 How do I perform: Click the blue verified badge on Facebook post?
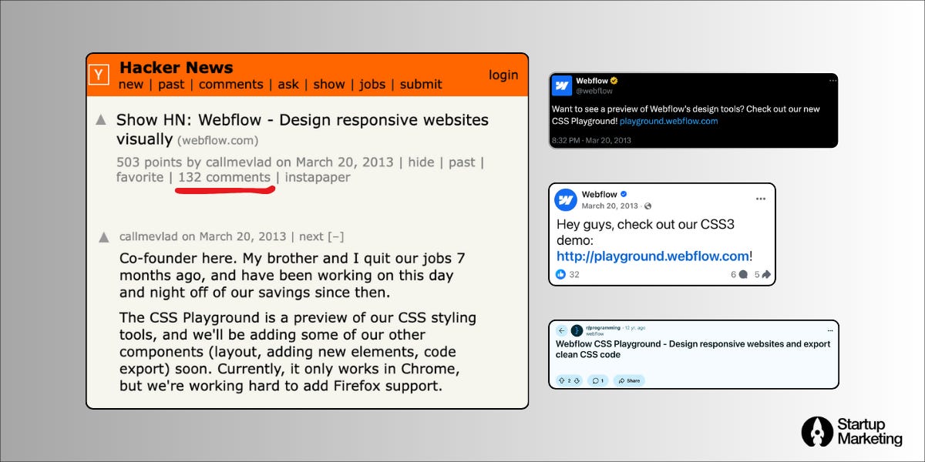[x=624, y=194]
